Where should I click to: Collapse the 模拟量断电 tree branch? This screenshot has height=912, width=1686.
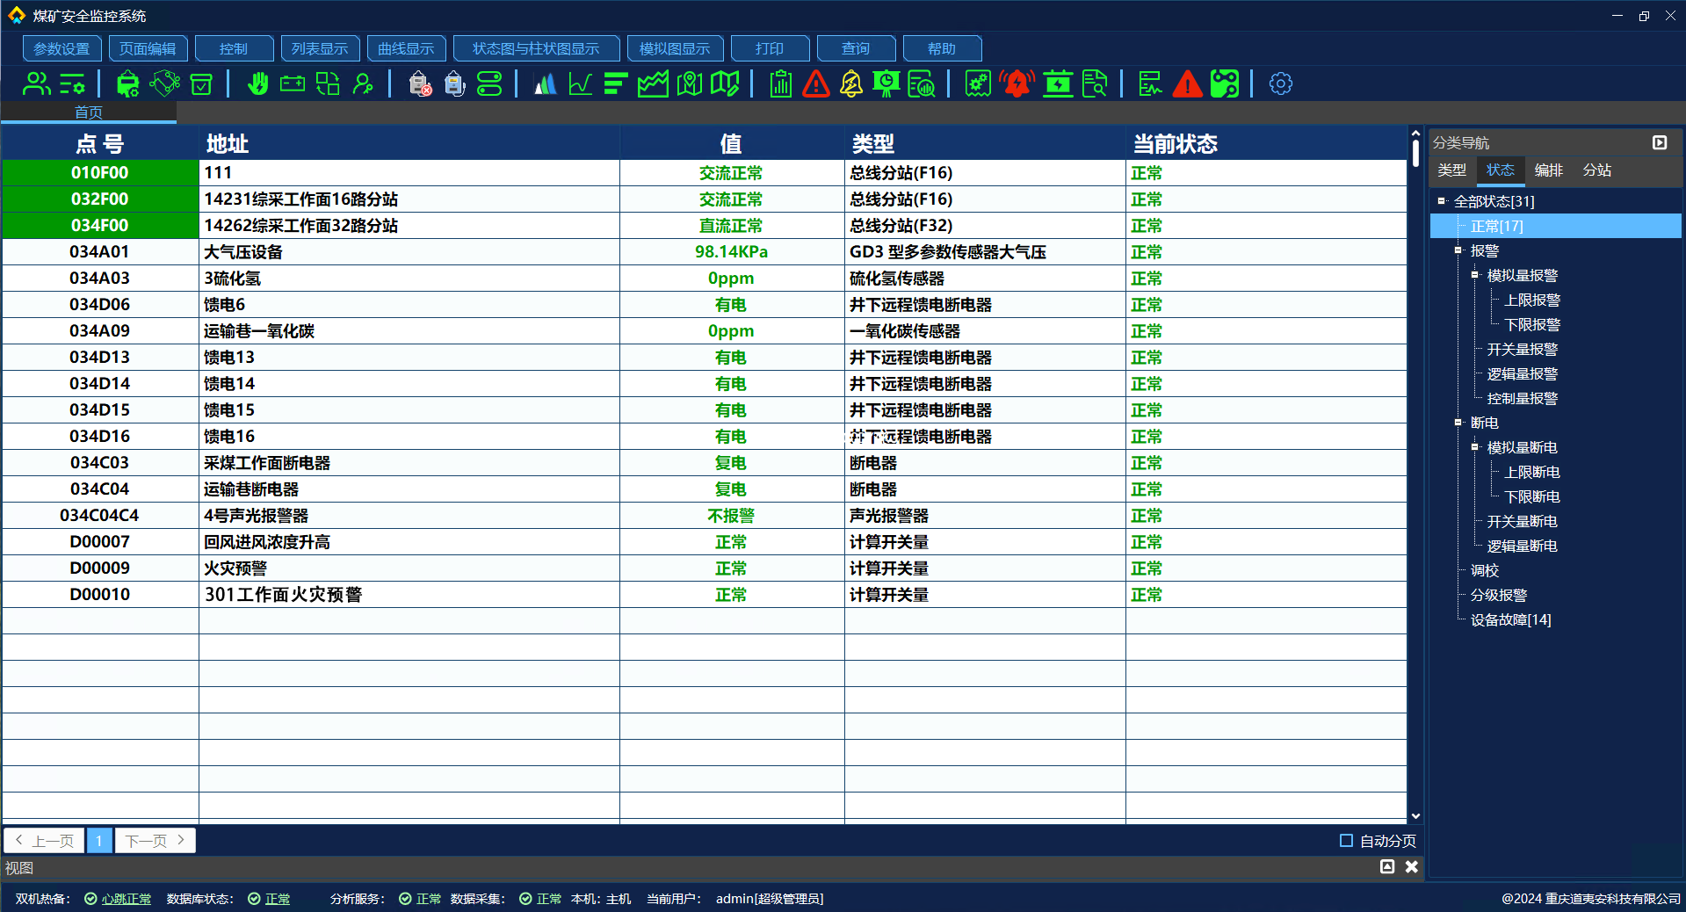pos(1474,447)
